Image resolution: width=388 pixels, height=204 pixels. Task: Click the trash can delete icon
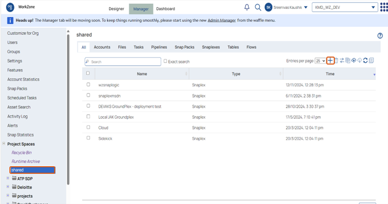tap(337, 61)
